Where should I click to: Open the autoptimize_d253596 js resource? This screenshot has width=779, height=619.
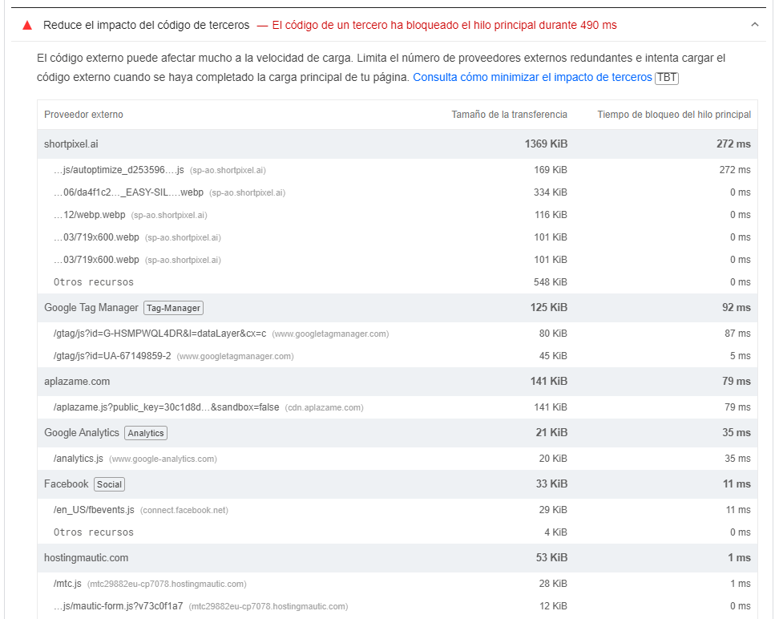pyautogui.click(x=119, y=170)
